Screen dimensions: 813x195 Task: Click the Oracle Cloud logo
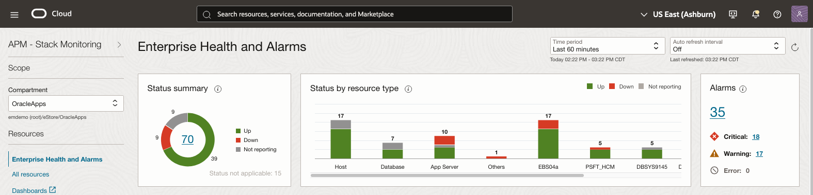(x=52, y=14)
